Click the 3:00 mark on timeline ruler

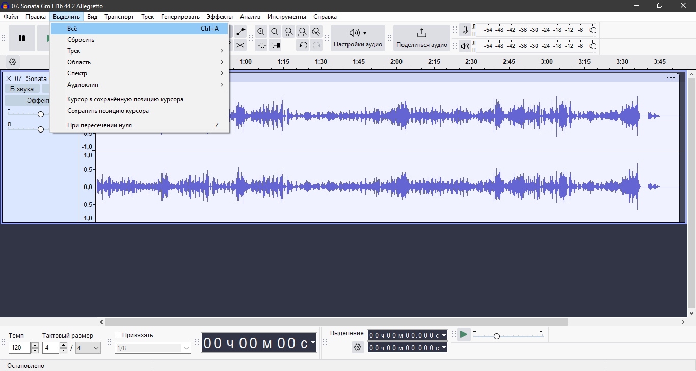click(x=547, y=62)
